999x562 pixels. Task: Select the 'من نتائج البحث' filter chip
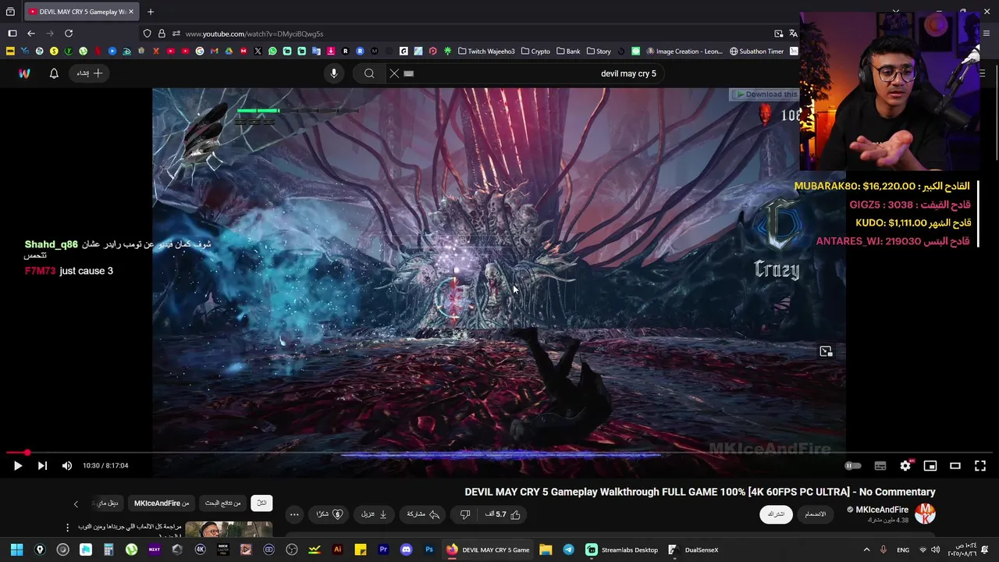pyautogui.click(x=223, y=503)
